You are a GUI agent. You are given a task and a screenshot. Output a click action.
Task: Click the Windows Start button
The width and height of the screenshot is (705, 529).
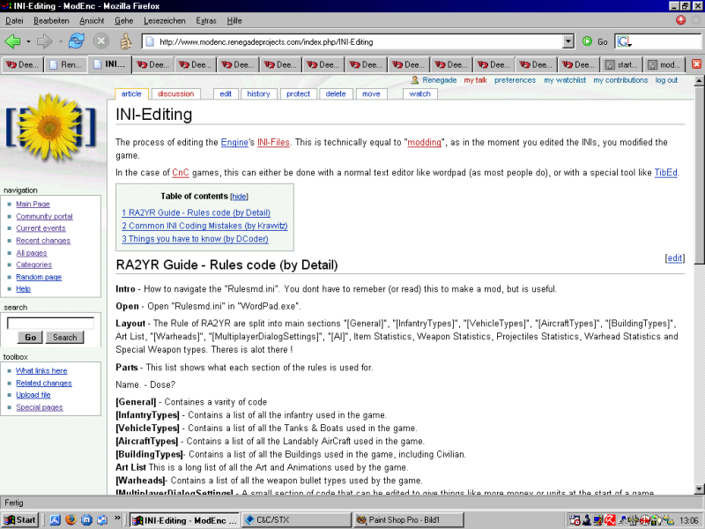coord(19,520)
